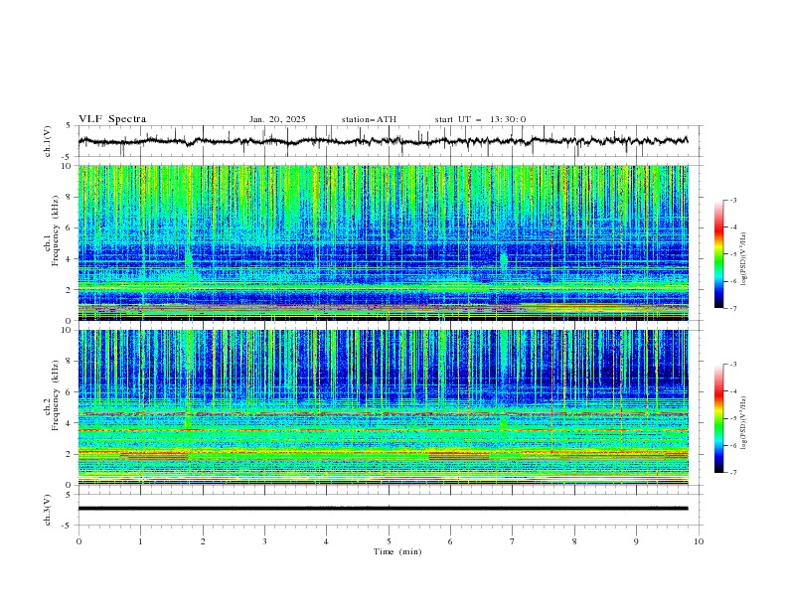Viewport: 787px width, 608px height.
Task: Click time axis tick label "4"
Action: (x=326, y=541)
